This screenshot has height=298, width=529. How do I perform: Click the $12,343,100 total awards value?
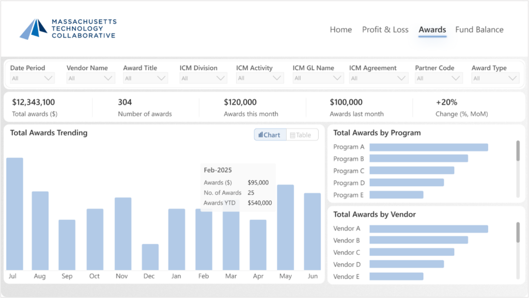[34, 102]
